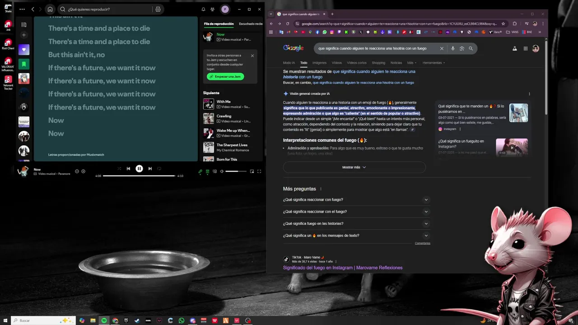Play Crawling from the queue

(x=232, y=118)
